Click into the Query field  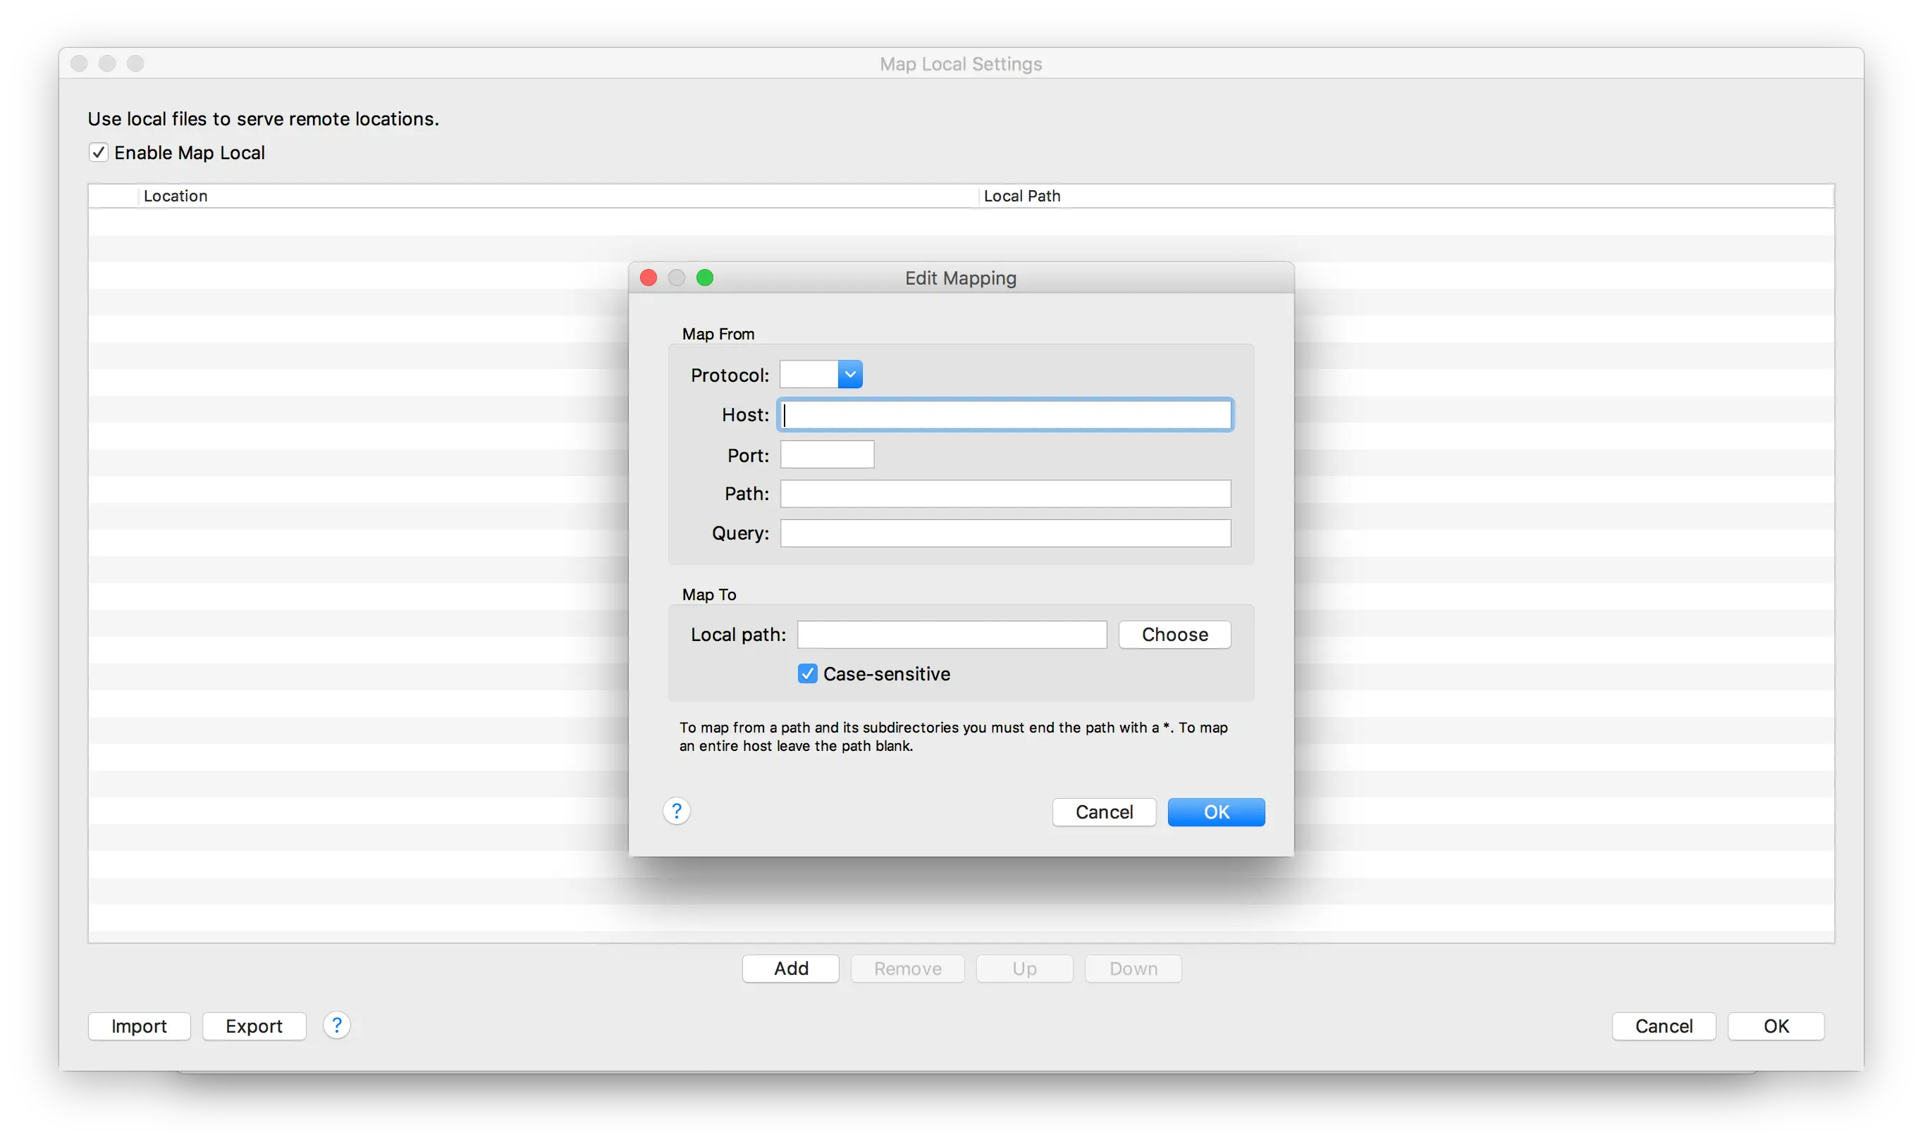click(1005, 533)
